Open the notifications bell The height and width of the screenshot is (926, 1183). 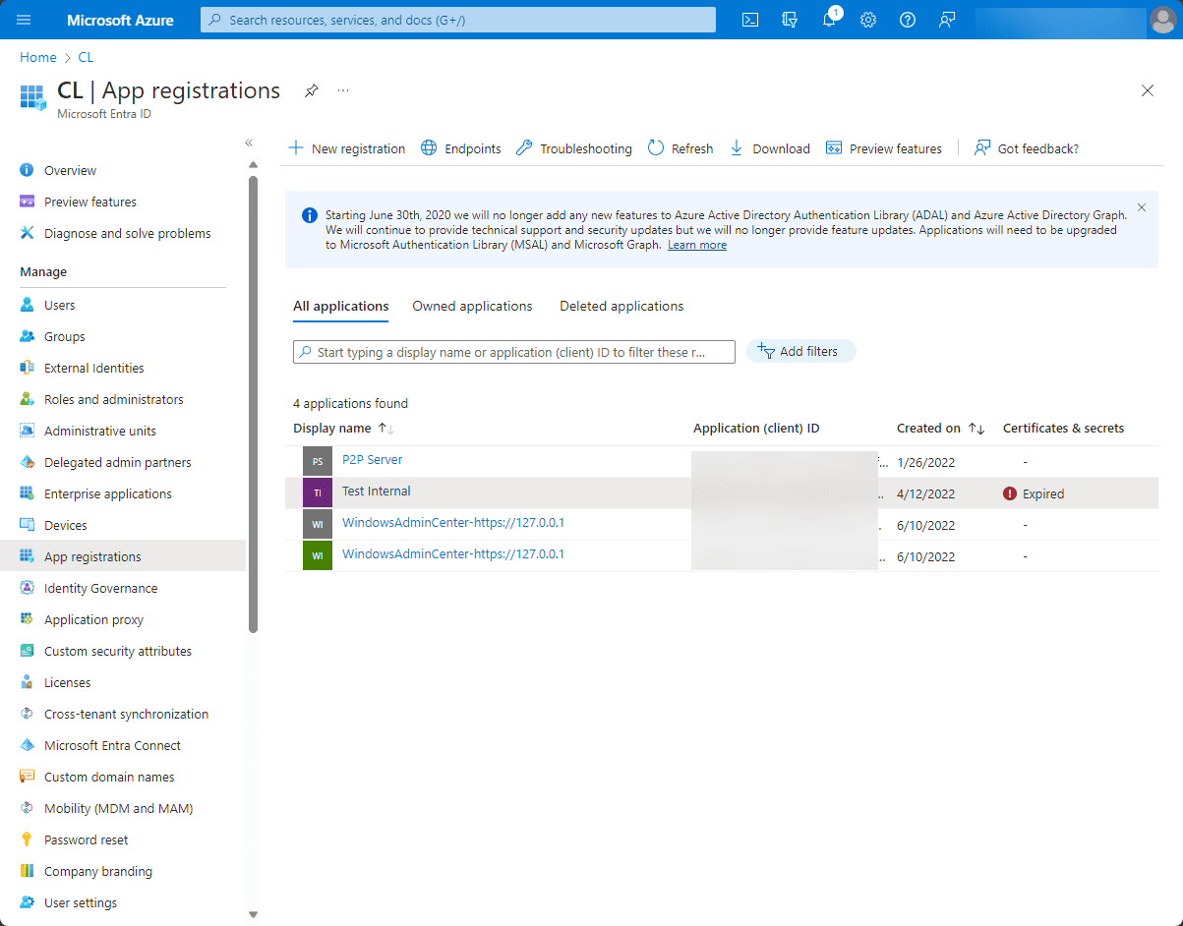click(829, 20)
